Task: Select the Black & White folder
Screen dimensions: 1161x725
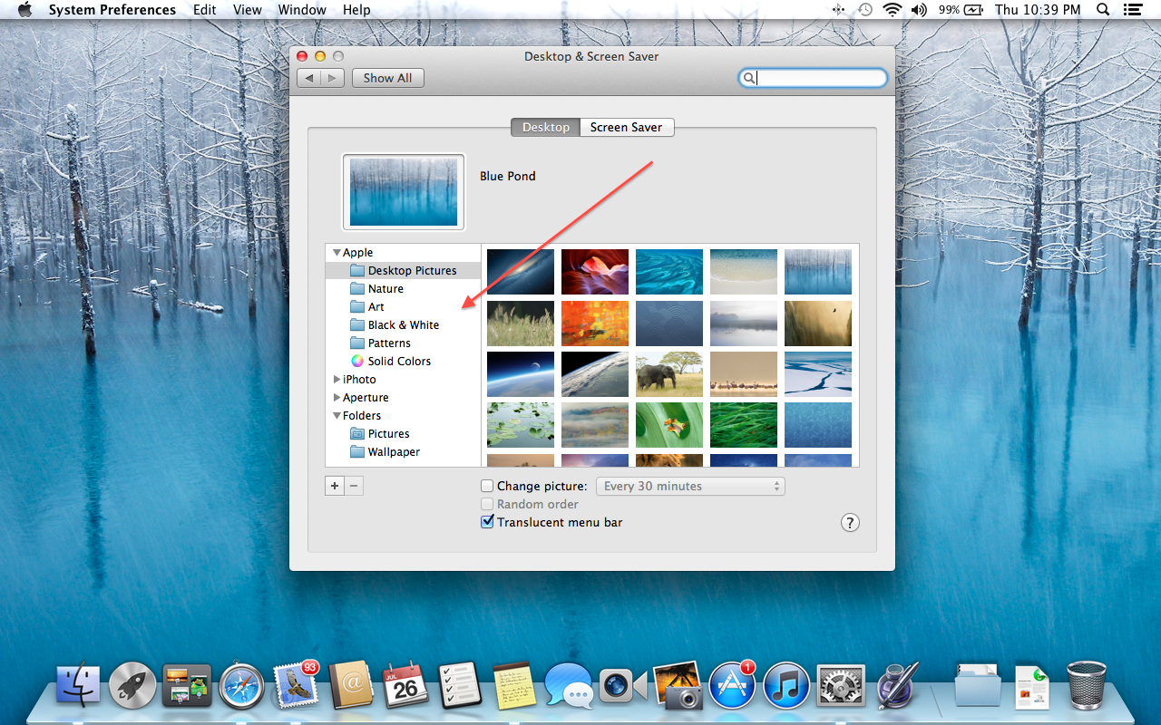Action: (403, 325)
